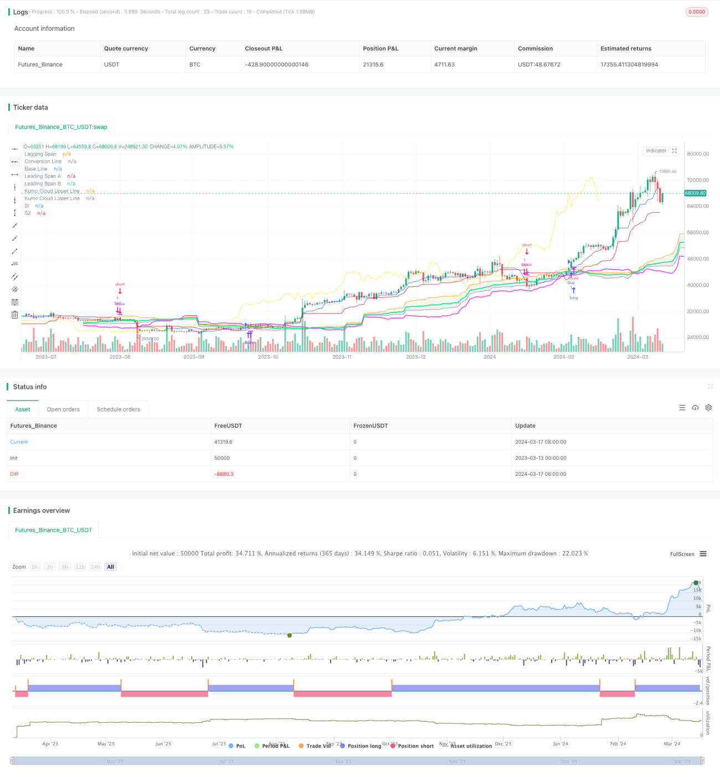
Task: Open the earnings chart hamburger menu
Action: (703, 554)
